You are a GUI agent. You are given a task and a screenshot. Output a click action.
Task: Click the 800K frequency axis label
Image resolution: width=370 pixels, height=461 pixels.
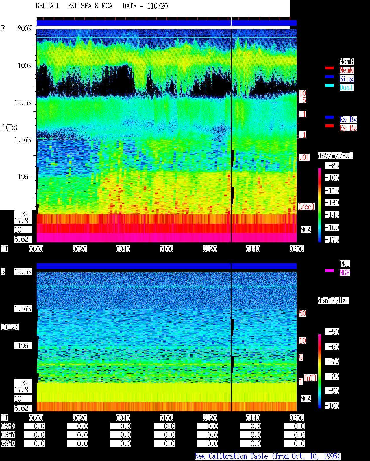tap(25, 28)
